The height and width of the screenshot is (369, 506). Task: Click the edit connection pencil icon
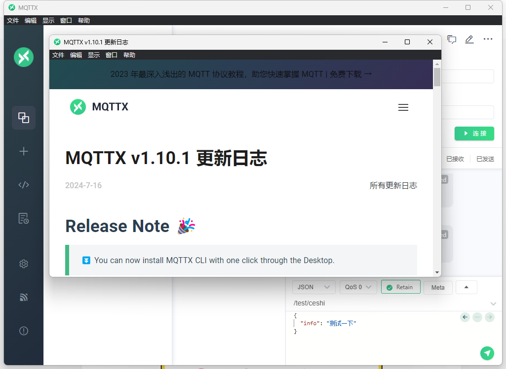coord(469,39)
